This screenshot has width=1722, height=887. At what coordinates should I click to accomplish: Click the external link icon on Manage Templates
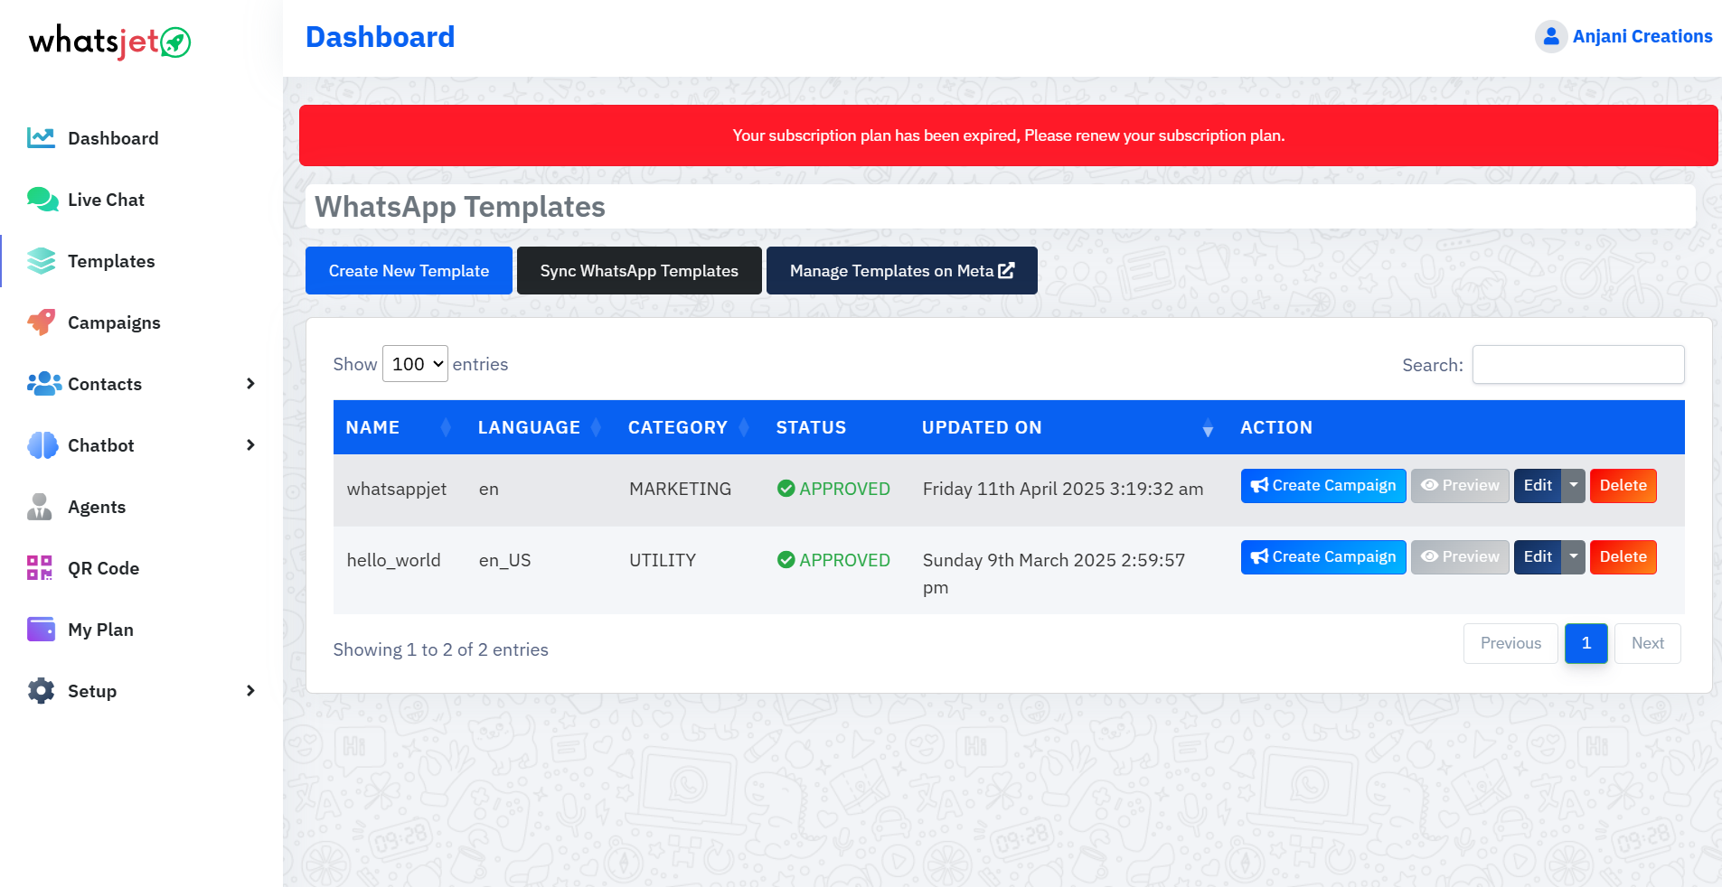1006,270
